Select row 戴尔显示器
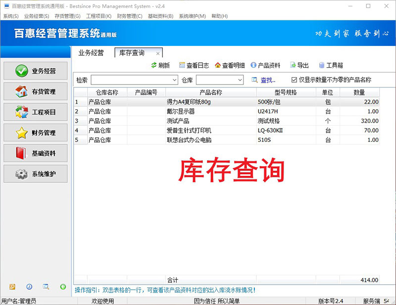The width and height of the screenshot is (396, 305). tap(227, 112)
